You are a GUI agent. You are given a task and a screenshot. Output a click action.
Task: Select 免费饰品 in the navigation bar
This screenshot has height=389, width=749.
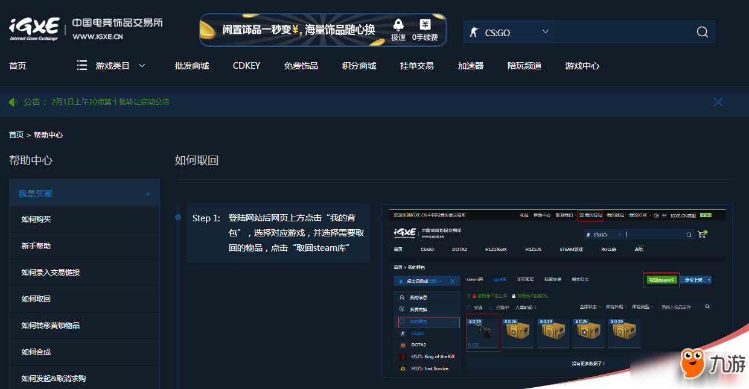[x=301, y=66]
